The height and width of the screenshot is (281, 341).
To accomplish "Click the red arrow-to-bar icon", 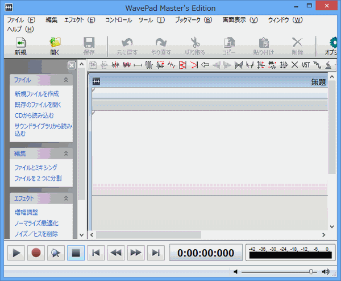I will point(194,65).
